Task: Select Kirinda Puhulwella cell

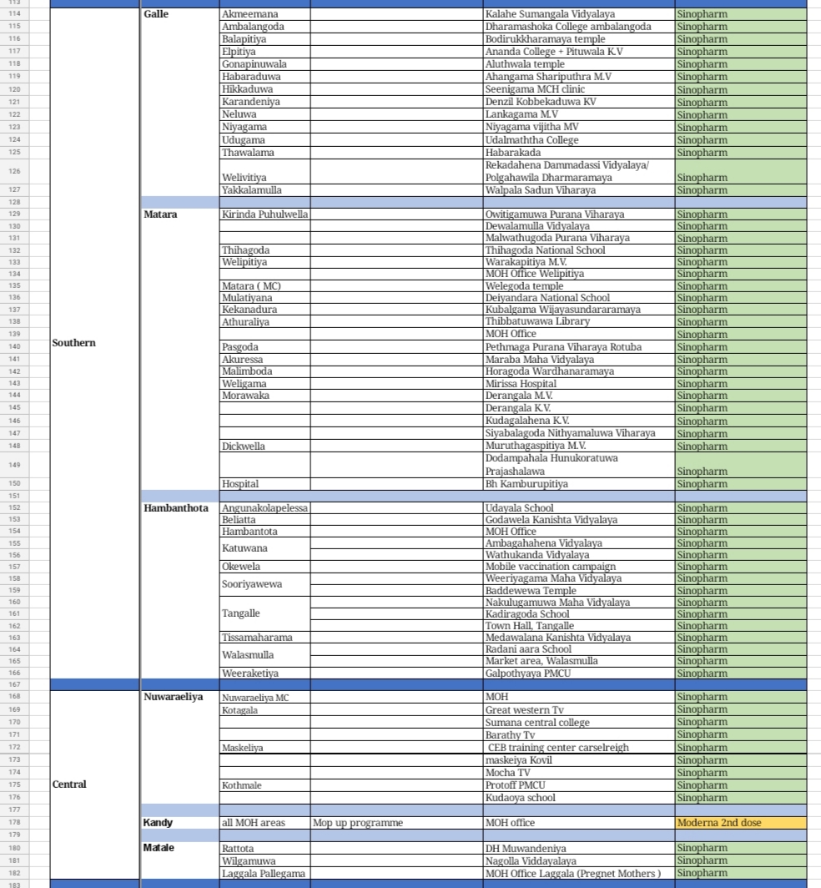Action: pyautogui.click(x=264, y=214)
